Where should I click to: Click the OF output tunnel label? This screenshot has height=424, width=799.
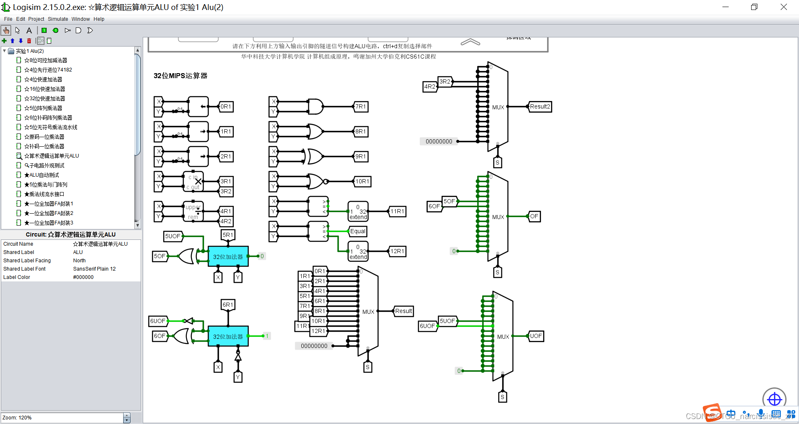[534, 216]
